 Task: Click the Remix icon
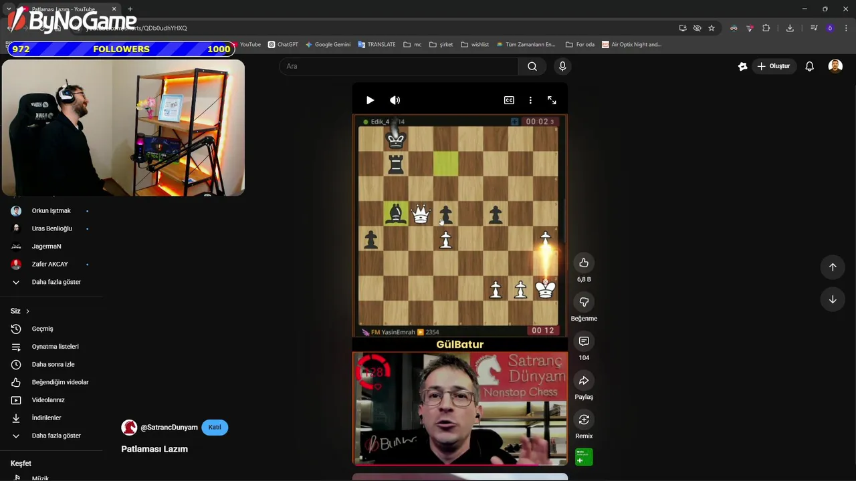584,420
